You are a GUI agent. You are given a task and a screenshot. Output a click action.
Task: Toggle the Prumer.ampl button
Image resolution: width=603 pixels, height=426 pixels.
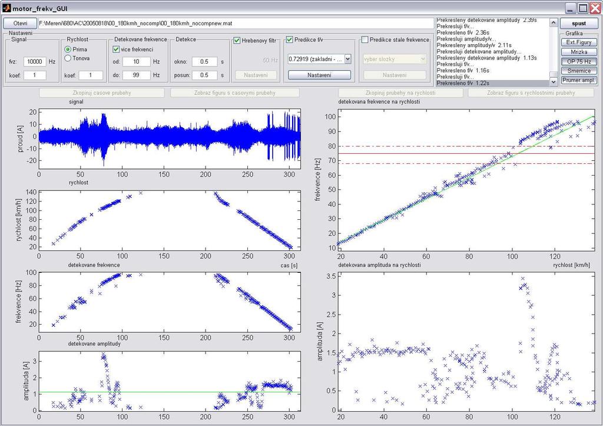coord(579,80)
